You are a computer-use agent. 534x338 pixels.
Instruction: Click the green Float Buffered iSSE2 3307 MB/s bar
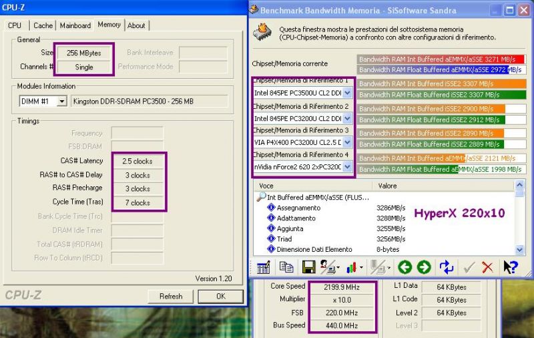click(442, 95)
